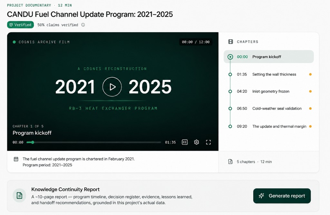Click document icon beside 5 chapters

(230, 162)
